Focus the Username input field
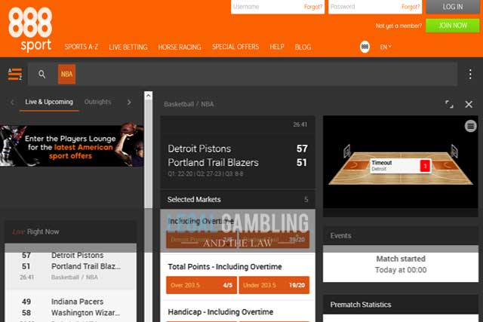 coord(278,7)
